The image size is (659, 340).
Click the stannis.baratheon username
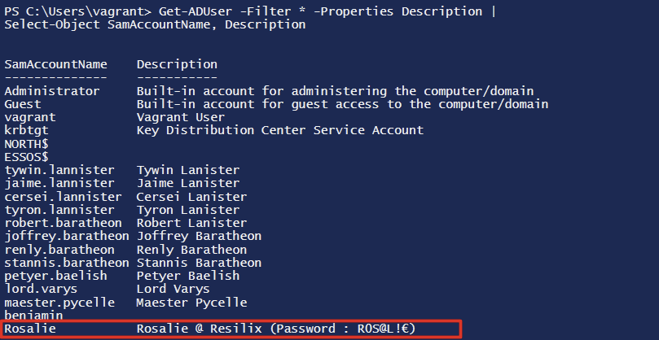point(66,263)
